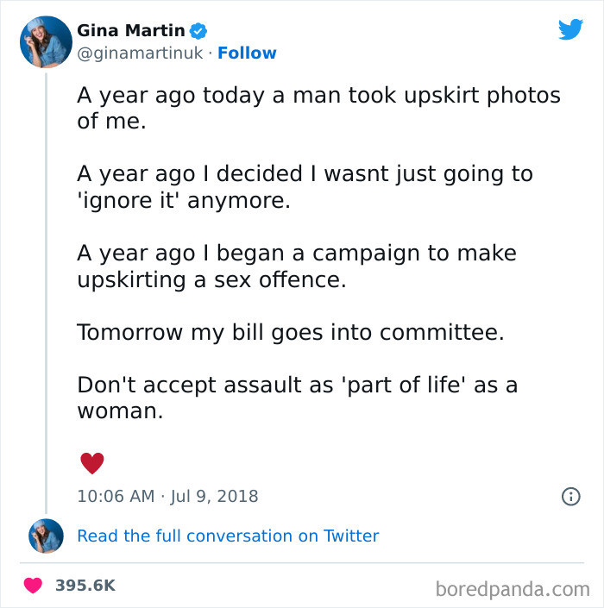Click the Gina Martin display name
This screenshot has height=608, width=604.
[130, 31]
